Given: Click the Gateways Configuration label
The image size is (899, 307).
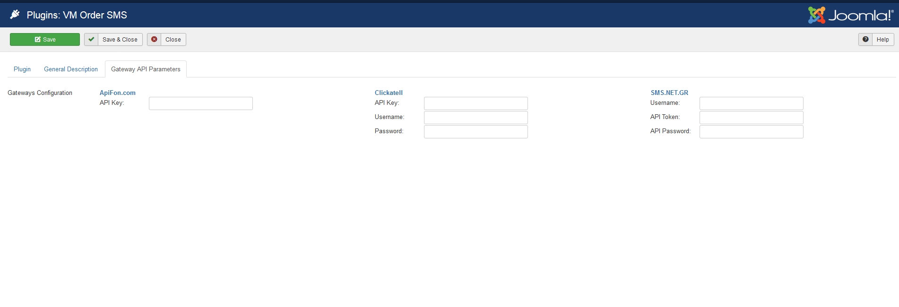Looking at the screenshot, I should [40, 93].
